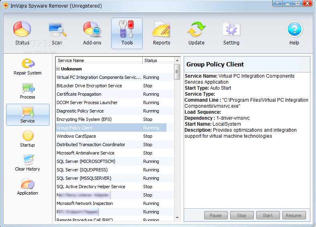Viewport: 316px width, 227px height.
Task: Select Encrypting File System (EFS) row
Action: [x=115, y=119]
